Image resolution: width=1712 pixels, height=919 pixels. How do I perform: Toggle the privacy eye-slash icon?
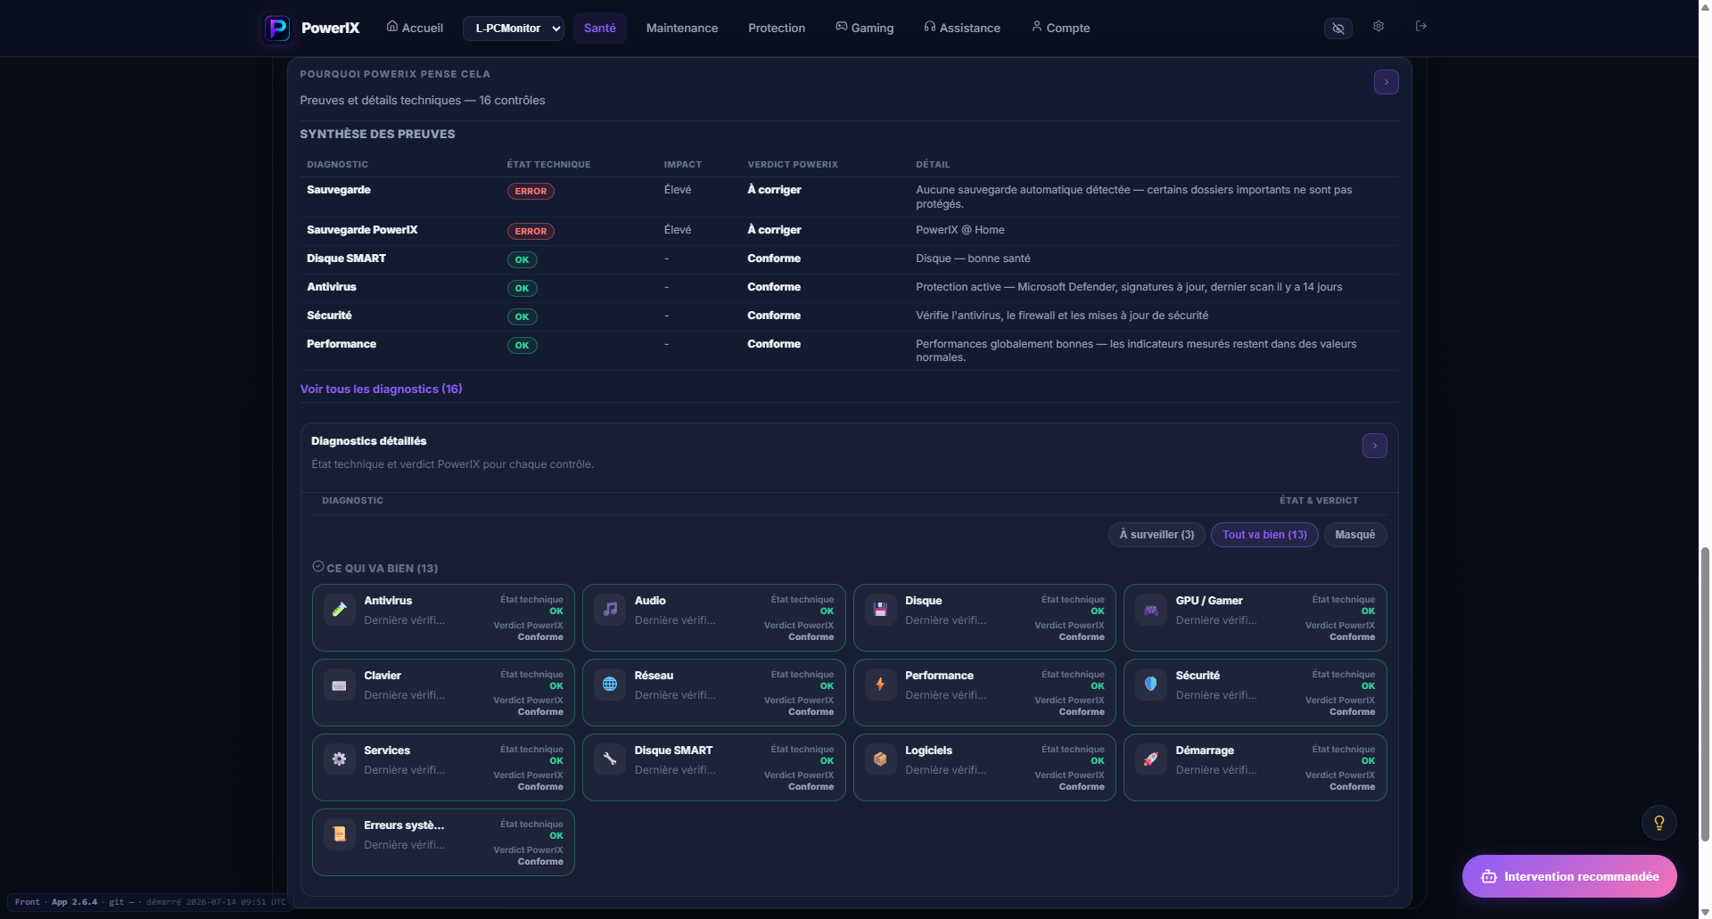click(x=1337, y=29)
